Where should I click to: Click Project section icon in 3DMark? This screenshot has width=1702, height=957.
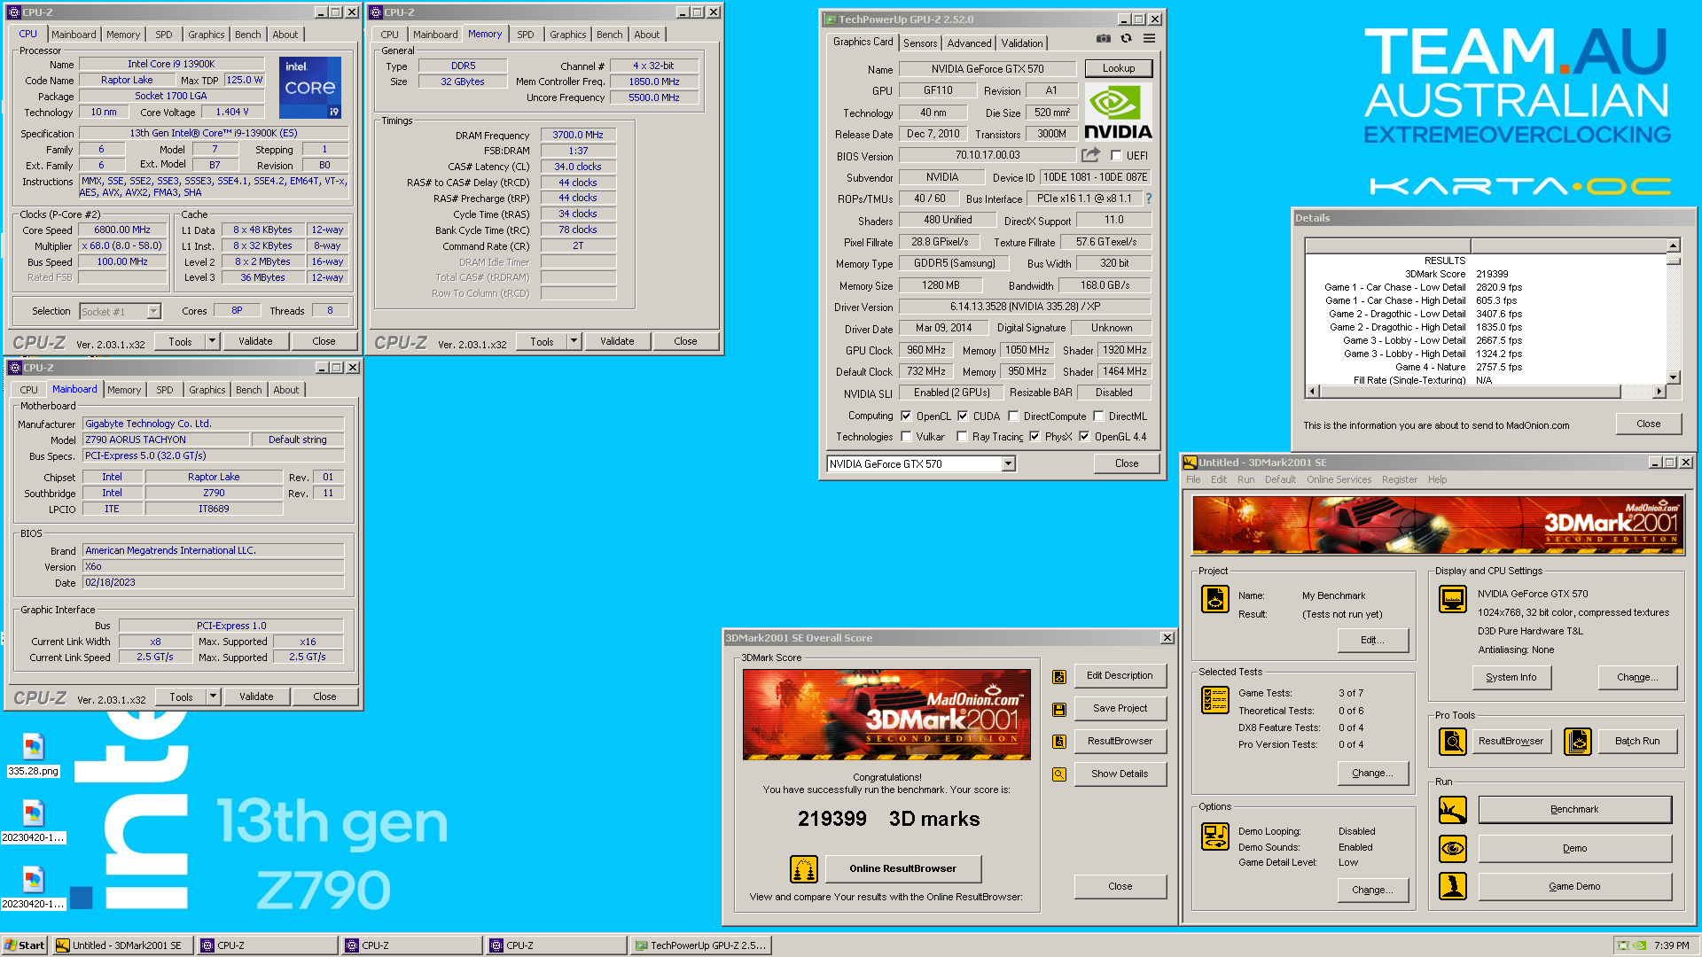pyautogui.click(x=1215, y=600)
